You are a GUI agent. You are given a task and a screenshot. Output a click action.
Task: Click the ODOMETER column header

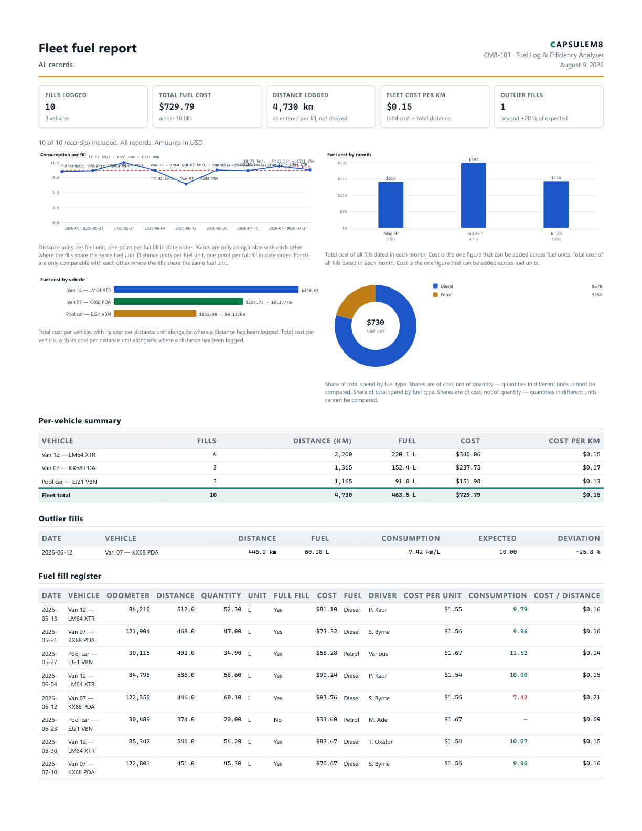coord(128,595)
